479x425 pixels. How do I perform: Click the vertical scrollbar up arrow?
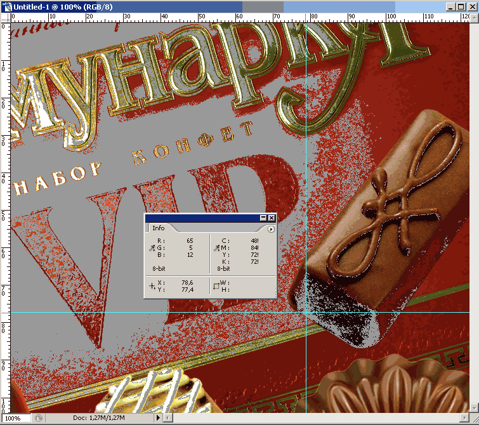[474, 18]
